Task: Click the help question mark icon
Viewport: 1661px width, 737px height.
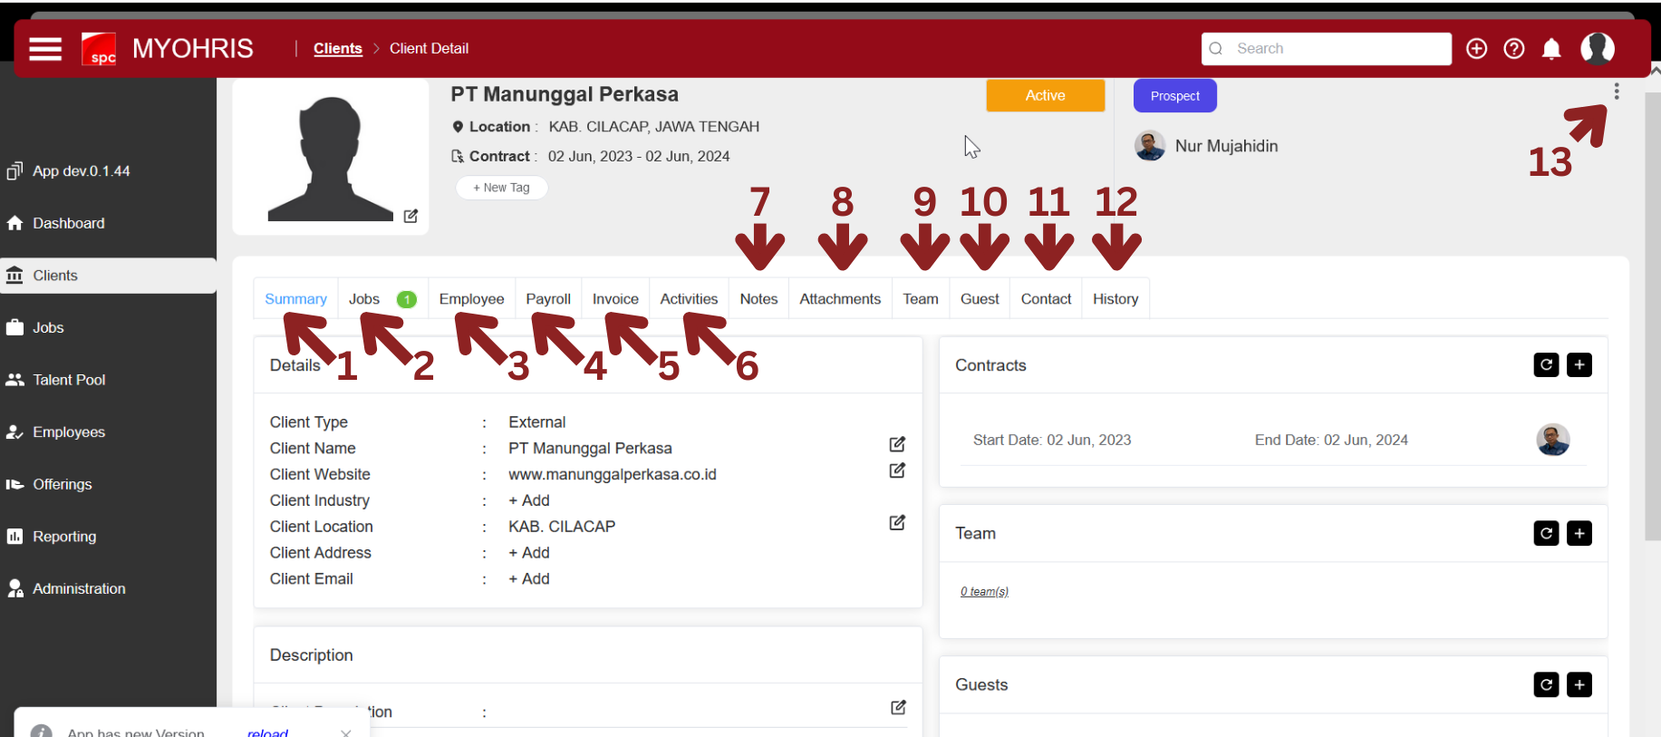Action: 1514,49
